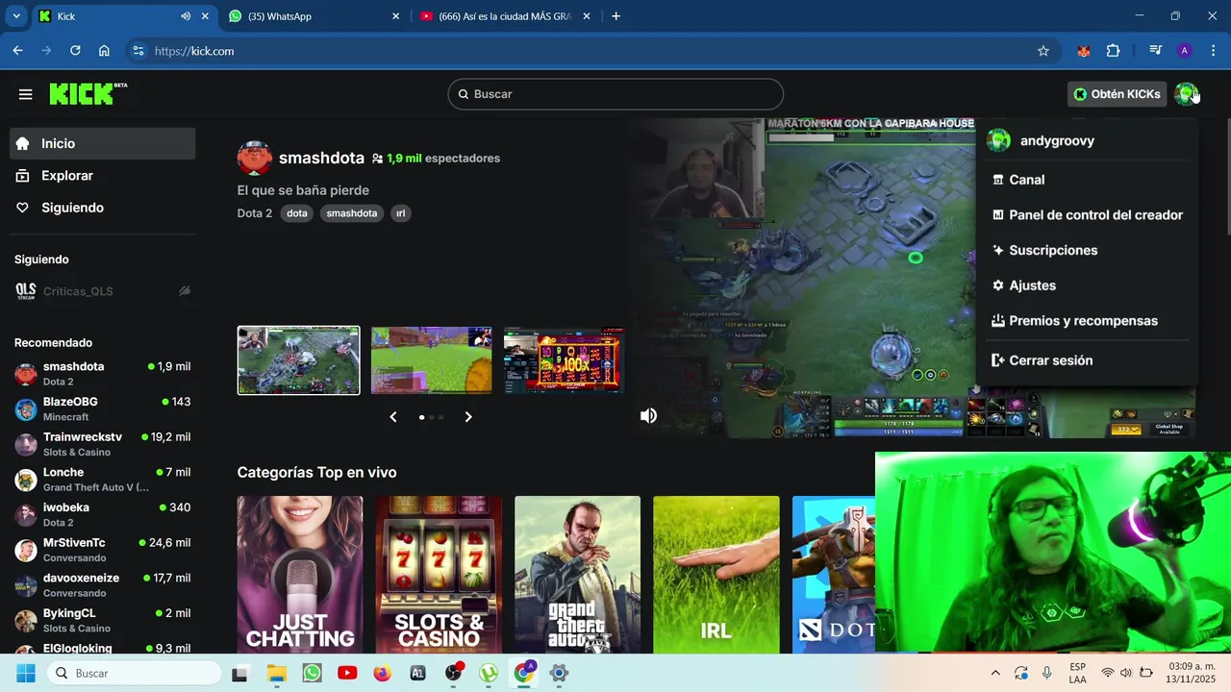Open YouTube app in taskbar
This screenshot has width=1231, height=692.
pos(347,673)
